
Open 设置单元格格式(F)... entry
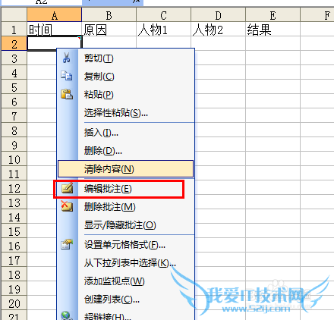[x=125, y=245]
